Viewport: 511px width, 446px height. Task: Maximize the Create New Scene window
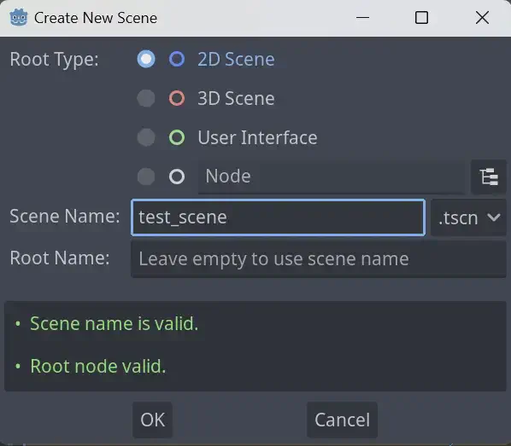click(x=421, y=18)
